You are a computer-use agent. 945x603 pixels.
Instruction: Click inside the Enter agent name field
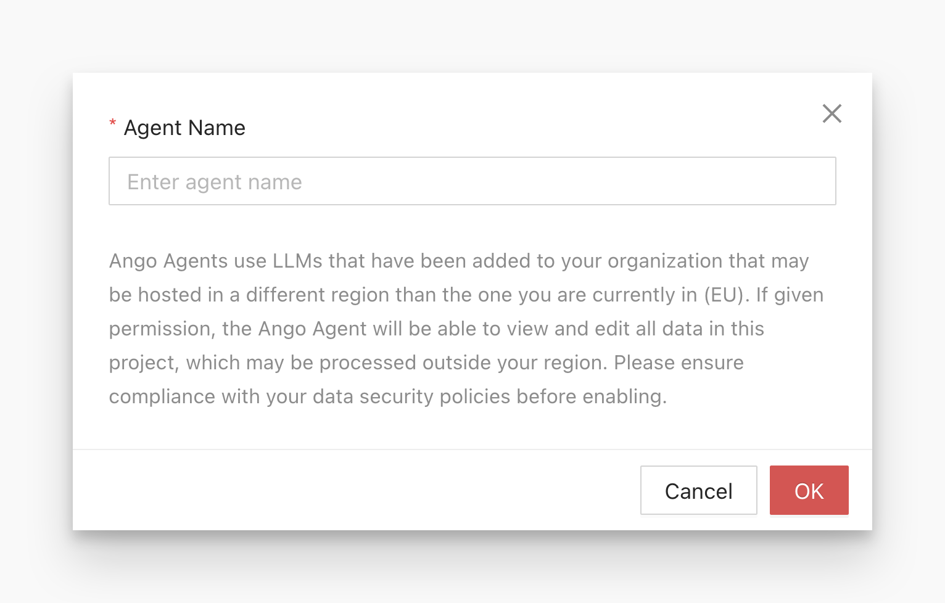pos(472,181)
